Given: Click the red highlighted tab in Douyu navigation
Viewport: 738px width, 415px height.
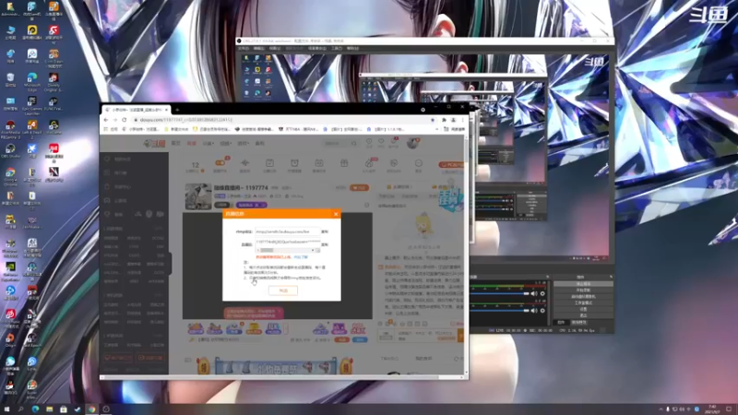Looking at the screenshot, I should click(x=191, y=143).
